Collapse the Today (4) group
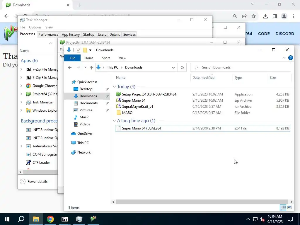 tap(114, 87)
